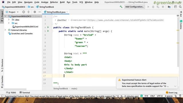Click cursor position 17:9 in status bar
The image size is (183, 103).
click(146, 96)
